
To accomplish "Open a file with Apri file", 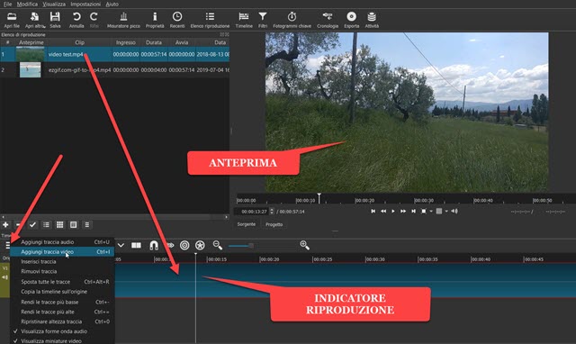I will (x=12, y=20).
